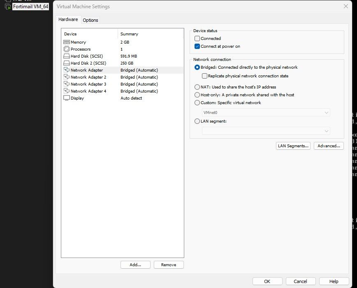Viewport: 357px width, 288px height.
Task: Click the Network Adapter 2 icon
Action: 67,77
